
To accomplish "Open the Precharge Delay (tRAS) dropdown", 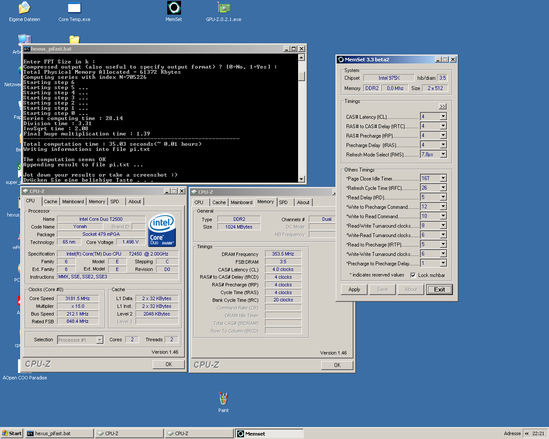I will (443, 145).
